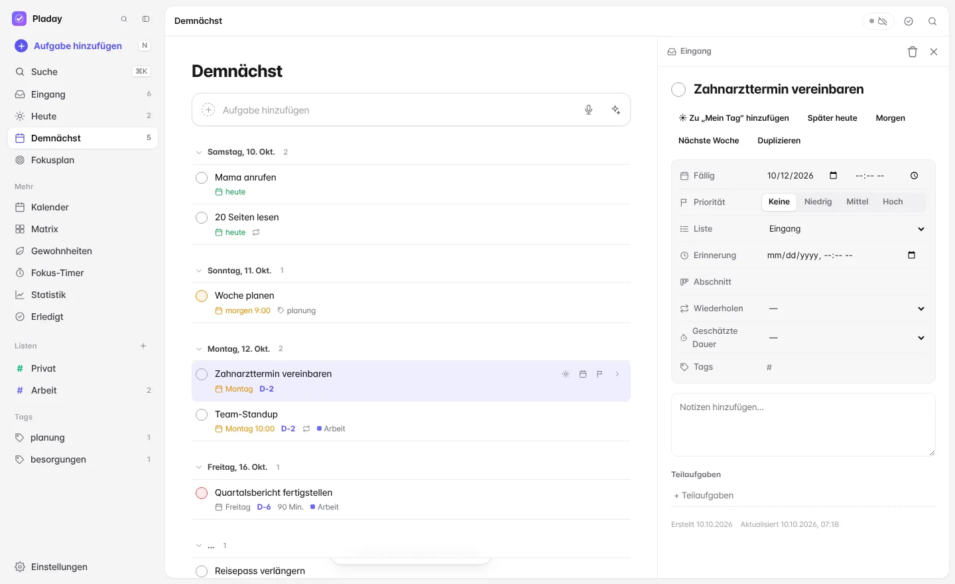Open the Erinnerung calendar picker icon
The height and width of the screenshot is (584, 955).
[911, 256]
